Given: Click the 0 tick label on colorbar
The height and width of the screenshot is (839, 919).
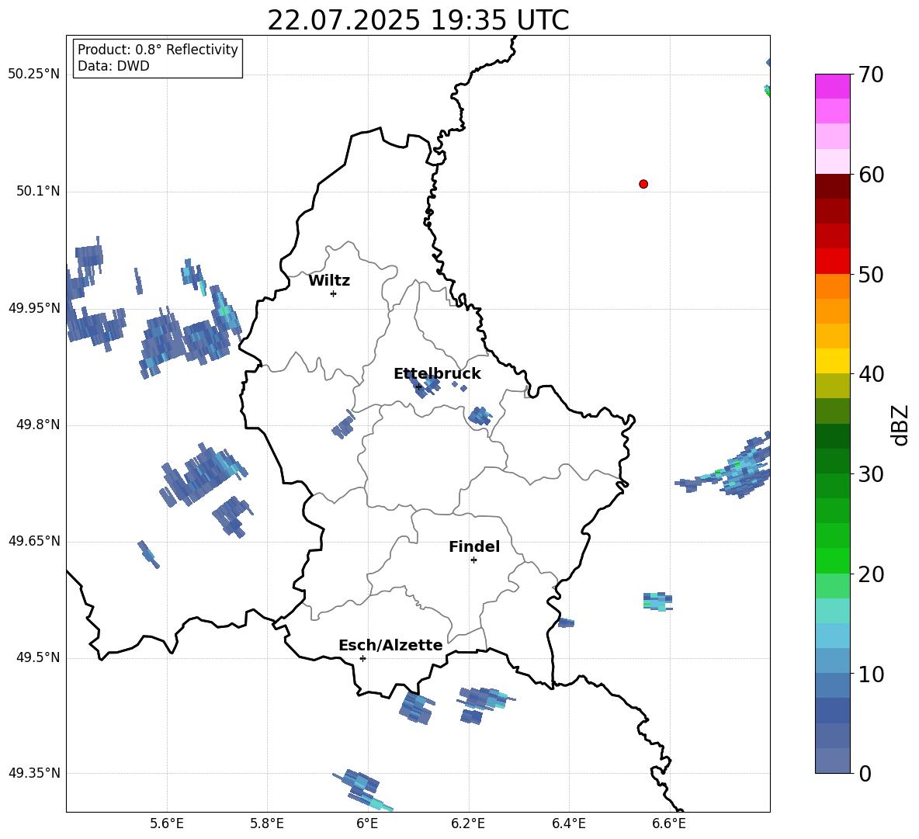Looking at the screenshot, I should point(865,774).
